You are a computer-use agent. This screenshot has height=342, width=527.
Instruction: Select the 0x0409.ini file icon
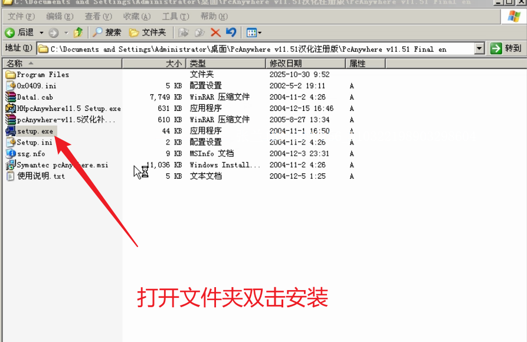[x=11, y=85]
